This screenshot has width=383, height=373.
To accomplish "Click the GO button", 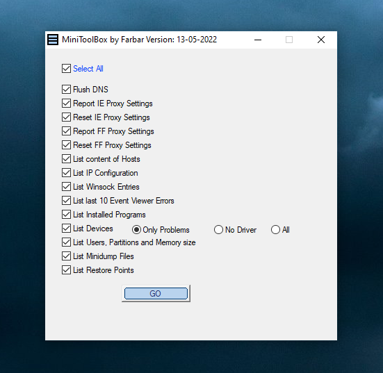I will [x=156, y=293].
